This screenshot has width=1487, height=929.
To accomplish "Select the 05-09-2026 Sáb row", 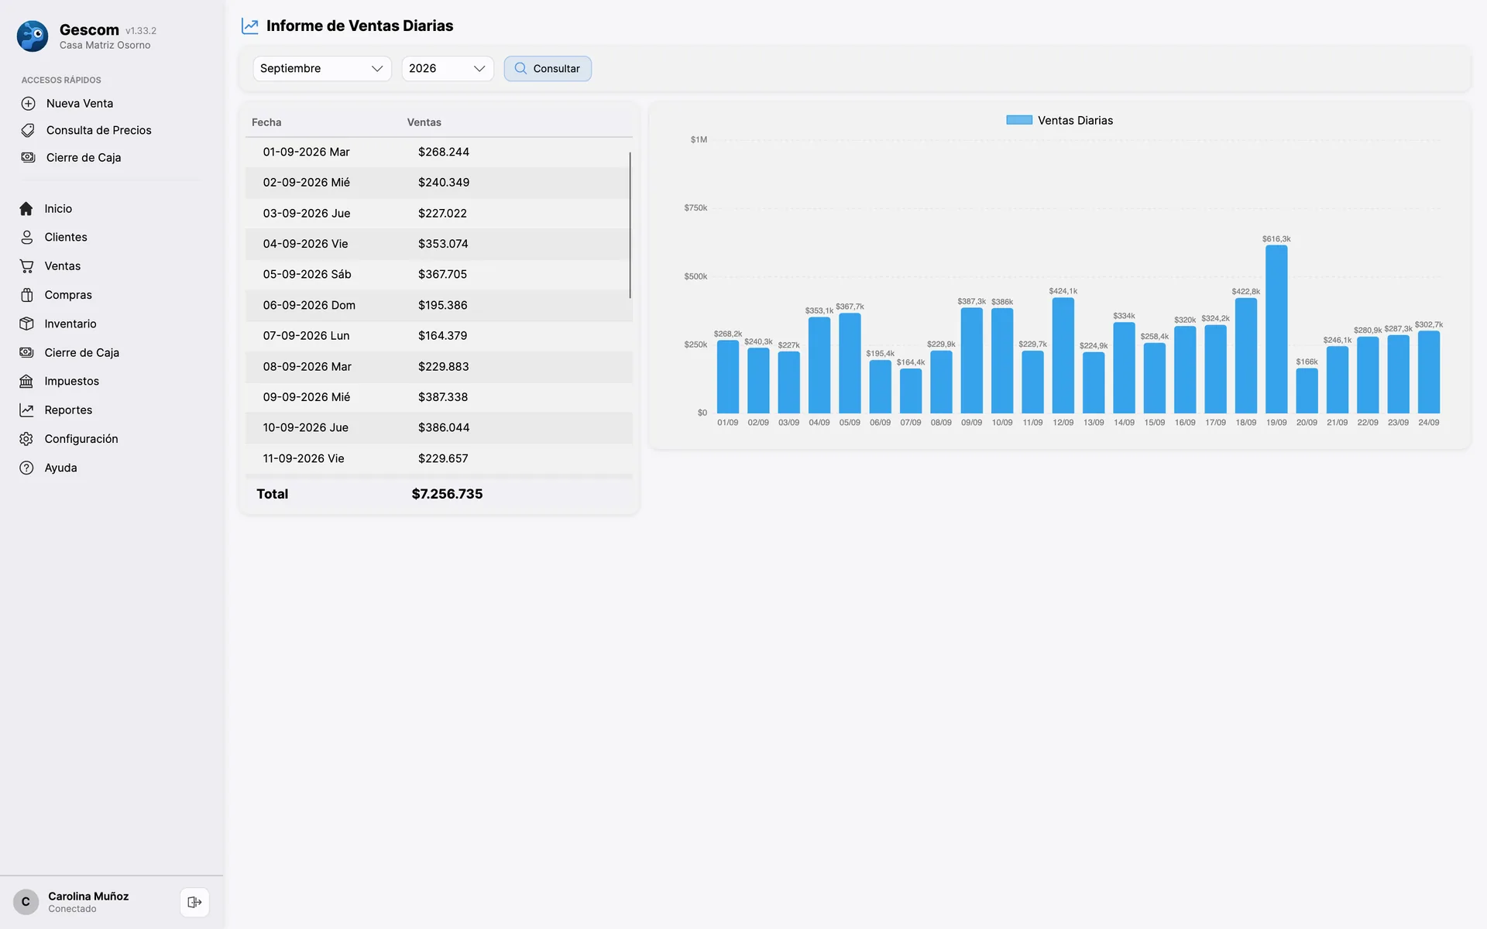I will 438,274.
